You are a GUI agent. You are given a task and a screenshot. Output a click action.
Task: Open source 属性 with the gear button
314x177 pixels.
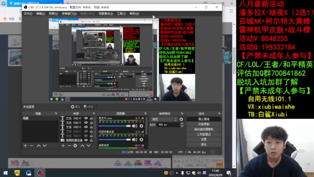point(75,107)
